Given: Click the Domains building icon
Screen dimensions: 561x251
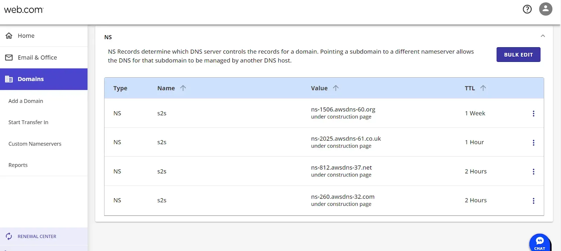Looking at the screenshot, I should coord(9,79).
